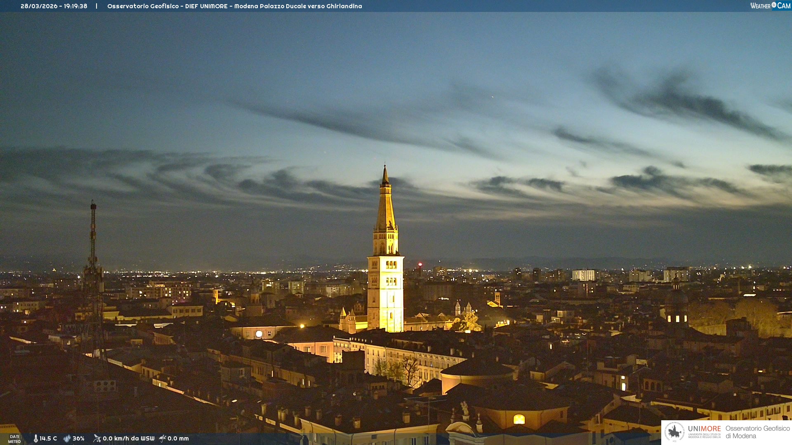Select the 36% humidity reading

pos(78,438)
